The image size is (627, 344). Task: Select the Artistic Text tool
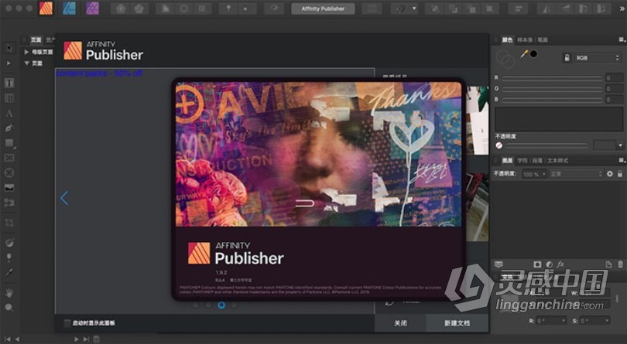coord(9,114)
